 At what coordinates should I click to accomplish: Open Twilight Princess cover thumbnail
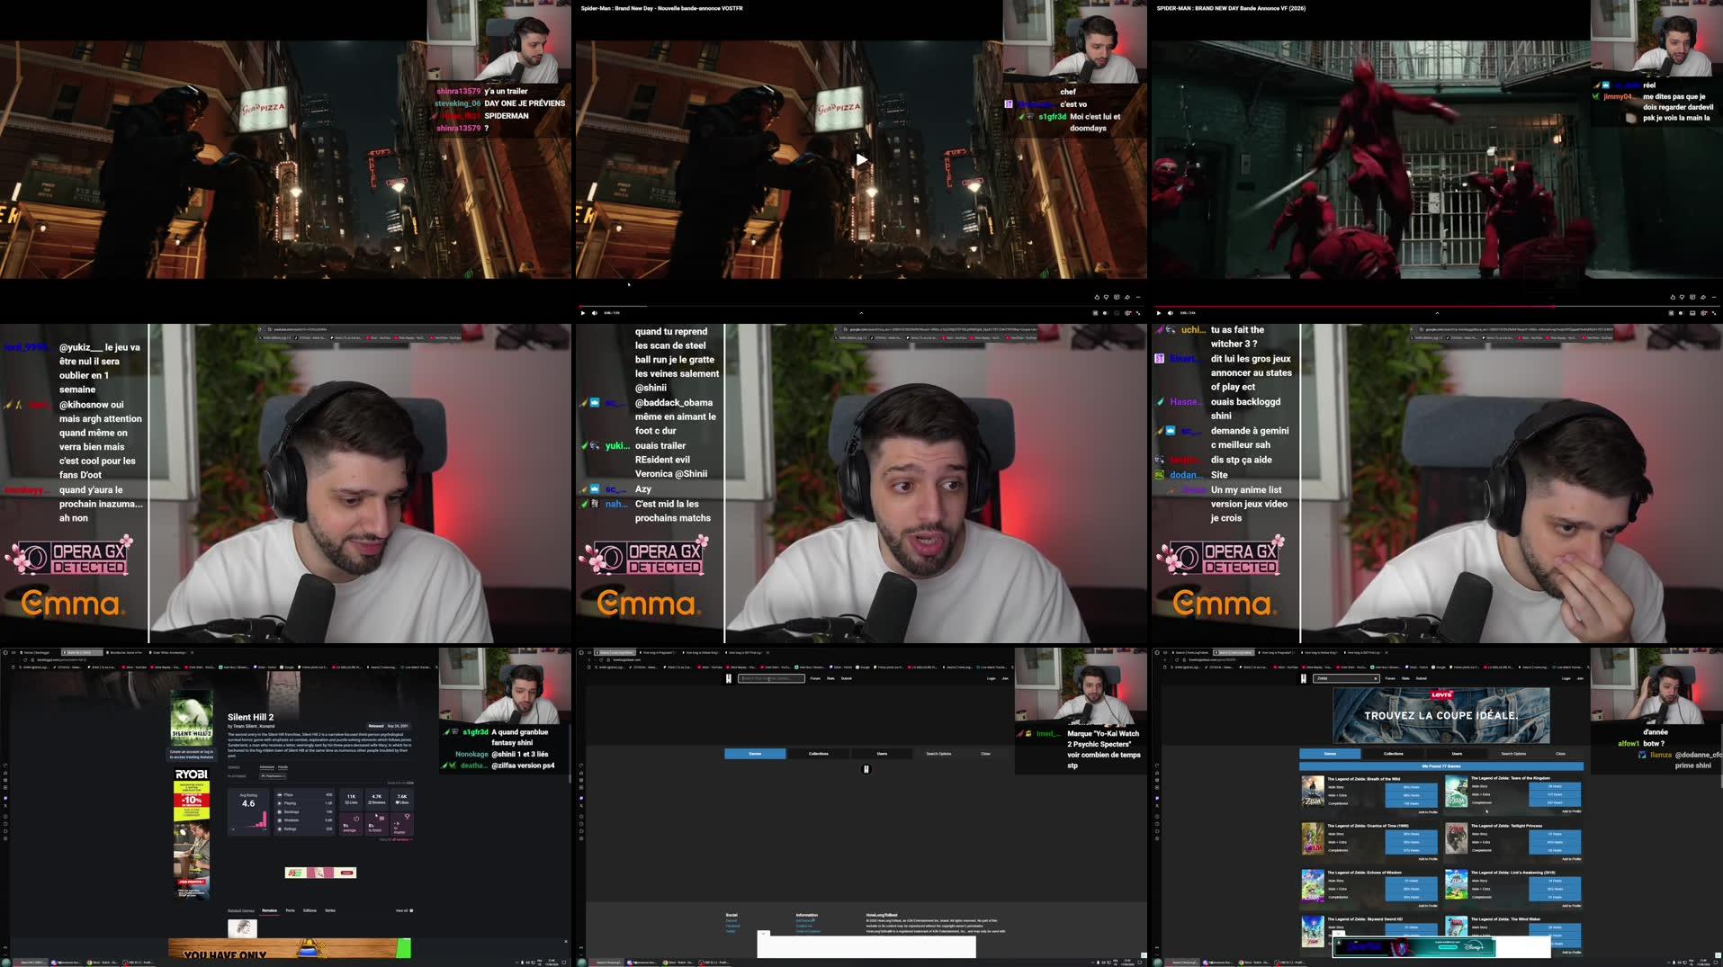pos(1457,837)
